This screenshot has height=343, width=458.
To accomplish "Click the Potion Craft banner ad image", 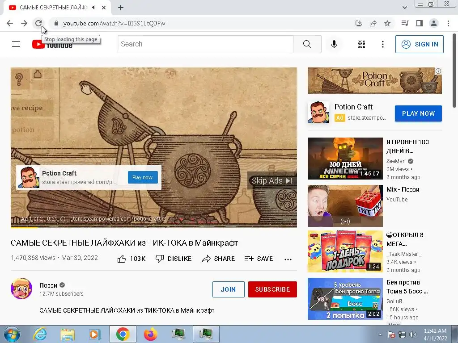I will coord(374,81).
